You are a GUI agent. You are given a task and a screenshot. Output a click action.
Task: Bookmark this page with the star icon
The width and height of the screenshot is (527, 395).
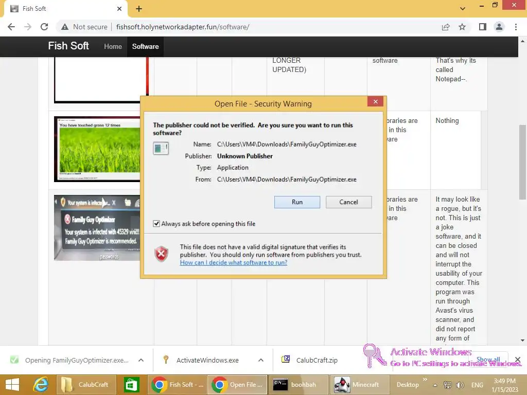[462, 27]
